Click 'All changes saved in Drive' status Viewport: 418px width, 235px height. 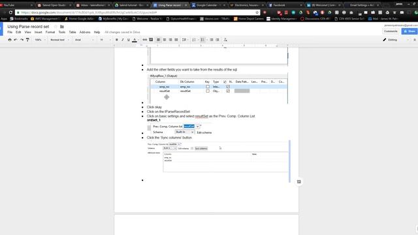tap(122, 32)
